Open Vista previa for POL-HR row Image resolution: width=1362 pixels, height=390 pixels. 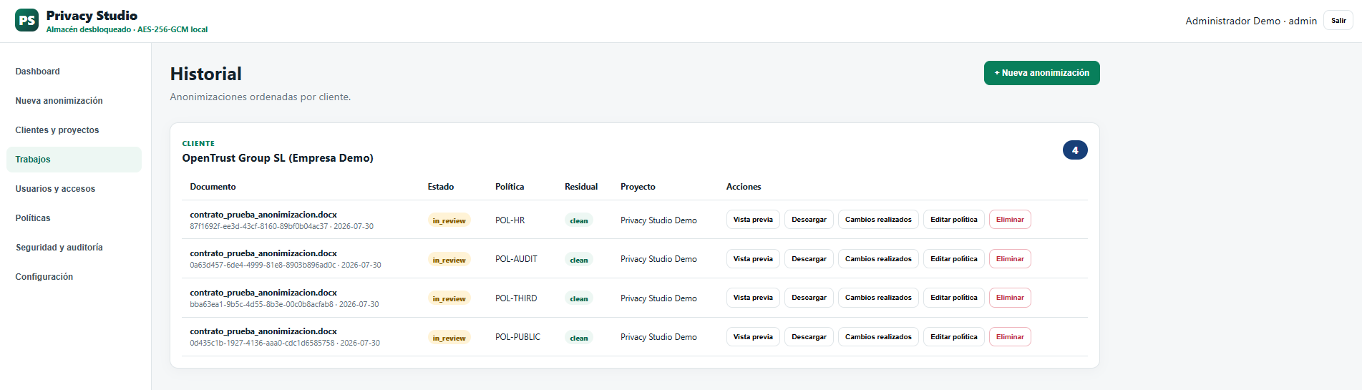coord(753,220)
